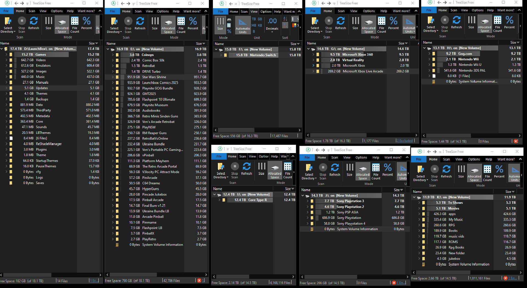
Task: Click Refresh in the I:\ Core Type R window
Action: click(x=247, y=169)
